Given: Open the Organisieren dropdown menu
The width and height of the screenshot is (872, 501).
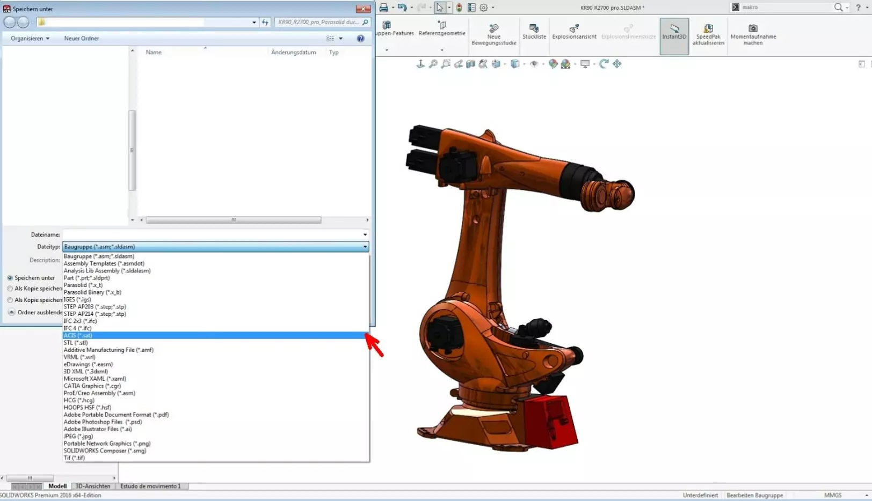Looking at the screenshot, I should click(28, 38).
